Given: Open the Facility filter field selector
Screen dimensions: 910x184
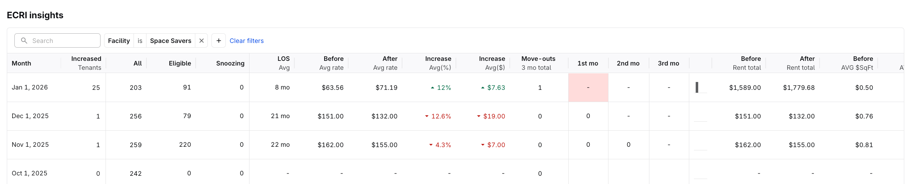Looking at the screenshot, I should (119, 40).
